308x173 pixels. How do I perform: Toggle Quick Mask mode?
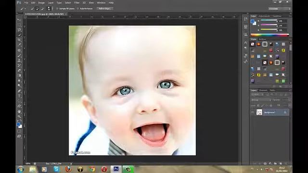point(19,131)
